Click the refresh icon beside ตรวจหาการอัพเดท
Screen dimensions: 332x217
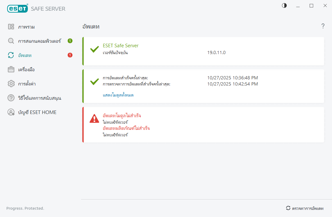(289, 209)
